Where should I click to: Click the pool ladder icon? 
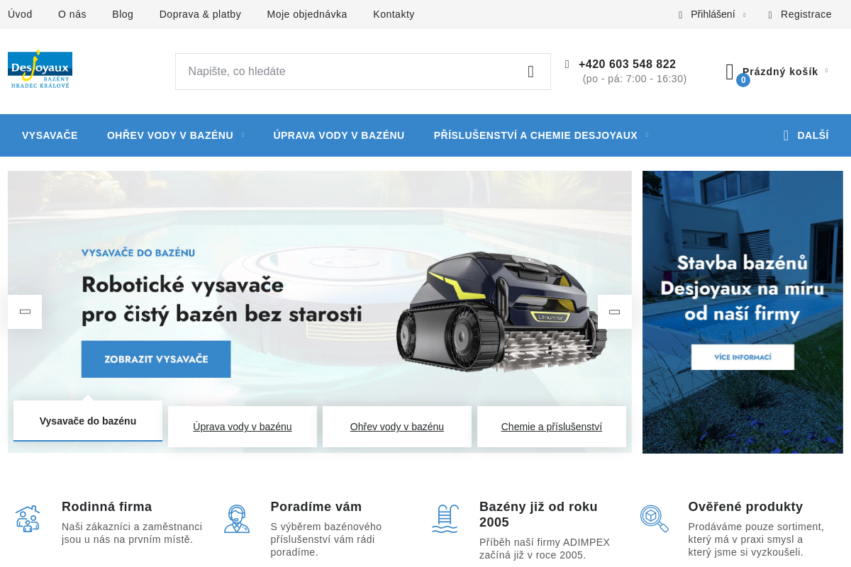point(445,519)
